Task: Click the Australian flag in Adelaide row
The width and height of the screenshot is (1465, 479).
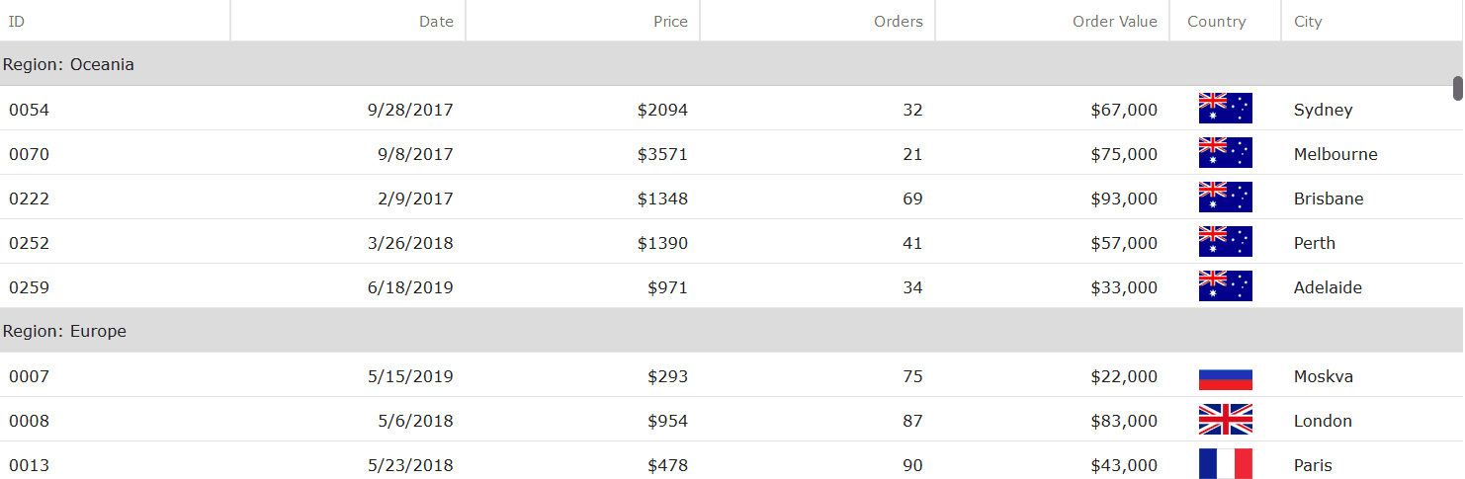Action: pyautogui.click(x=1225, y=286)
